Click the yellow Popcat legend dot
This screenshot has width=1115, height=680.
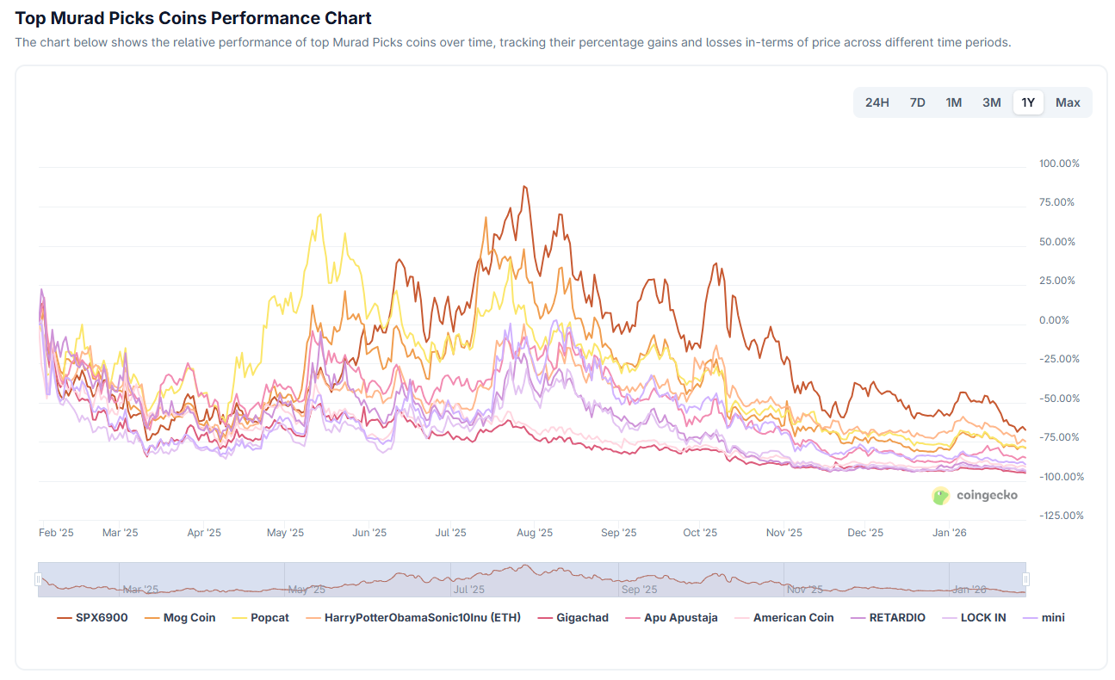[x=241, y=617]
